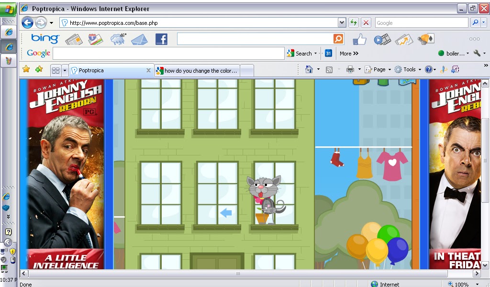Open the boiler... account dropdown

click(x=454, y=54)
